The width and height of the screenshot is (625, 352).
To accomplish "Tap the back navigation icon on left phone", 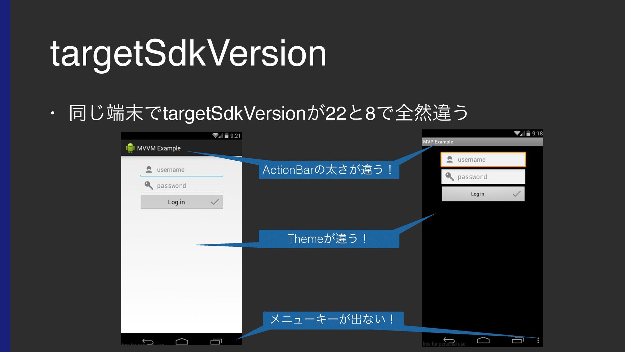I will coord(148,341).
